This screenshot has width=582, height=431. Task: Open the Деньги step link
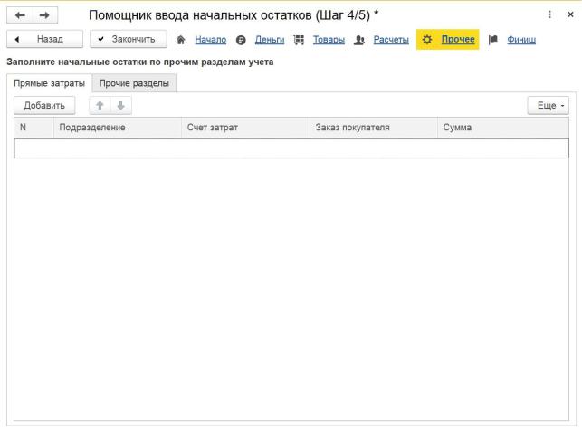click(270, 39)
